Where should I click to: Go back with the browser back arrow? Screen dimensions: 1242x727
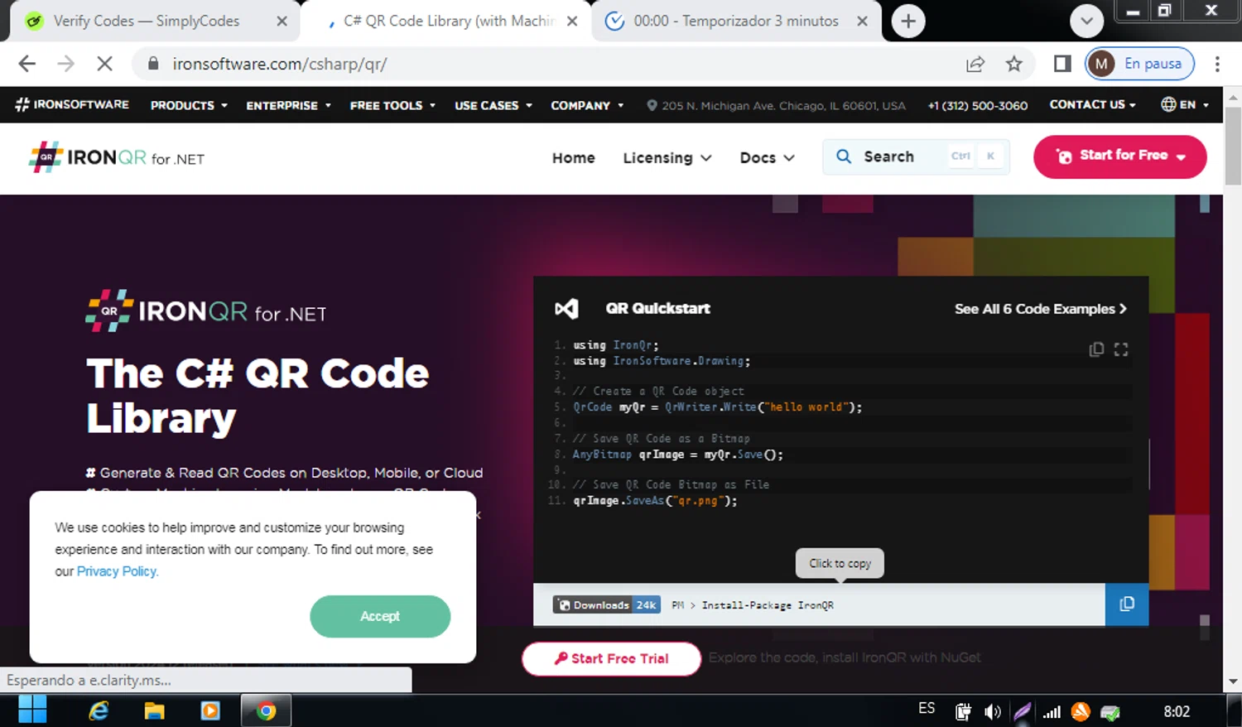pyautogui.click(x=27, y=64)
